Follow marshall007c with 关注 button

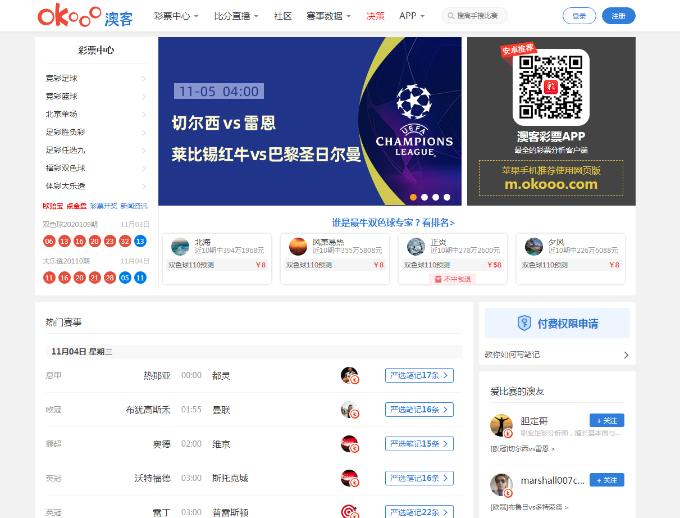tap(606, 480)
